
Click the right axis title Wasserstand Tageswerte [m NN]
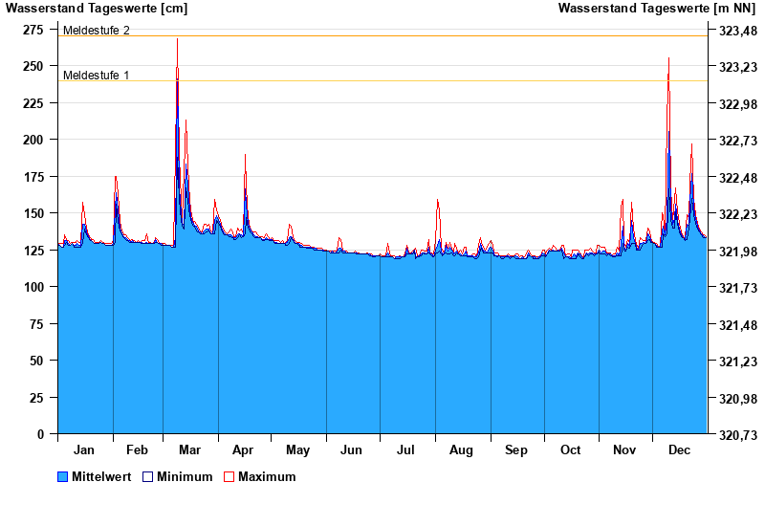[658, 9]
